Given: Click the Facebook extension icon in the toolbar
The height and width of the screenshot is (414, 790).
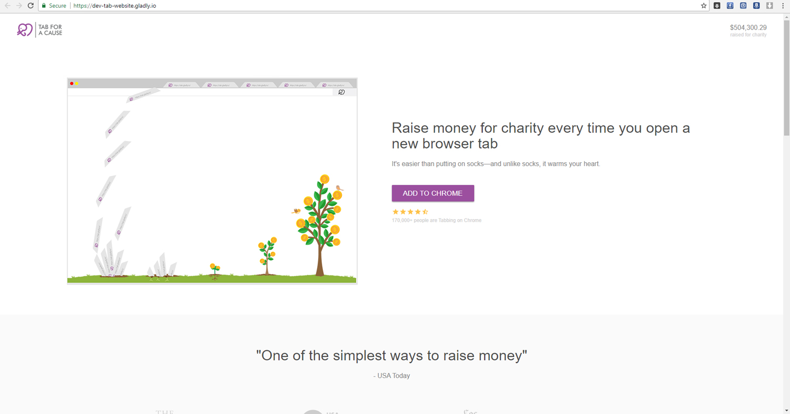Looking at the screenshot, I should (730, 6).
